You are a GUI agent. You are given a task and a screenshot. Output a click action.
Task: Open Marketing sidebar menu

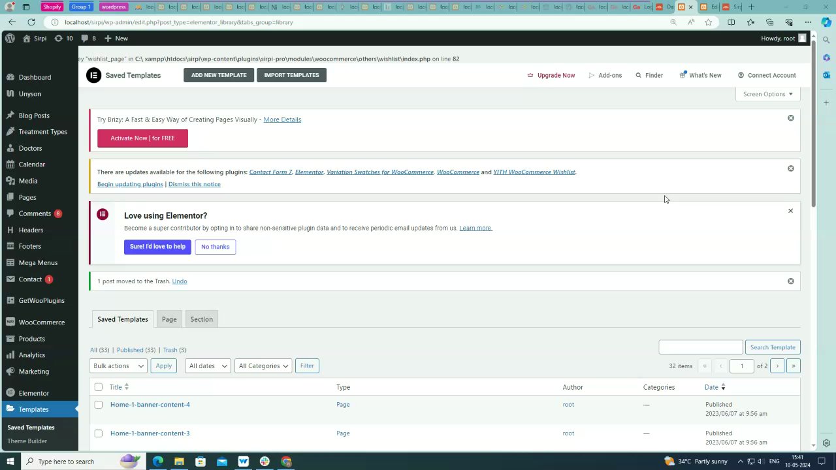pyautogui.click(x=33, y=371)
